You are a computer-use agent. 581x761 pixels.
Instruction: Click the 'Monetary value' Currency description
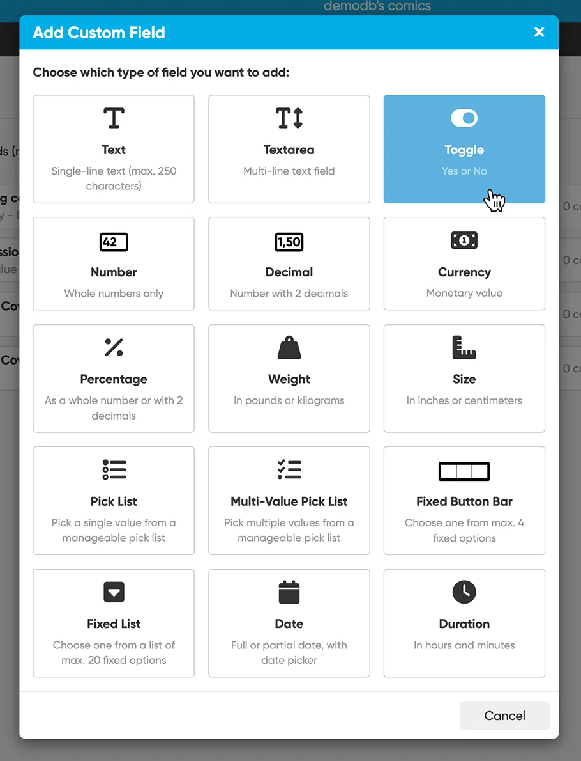coord(464,294)
